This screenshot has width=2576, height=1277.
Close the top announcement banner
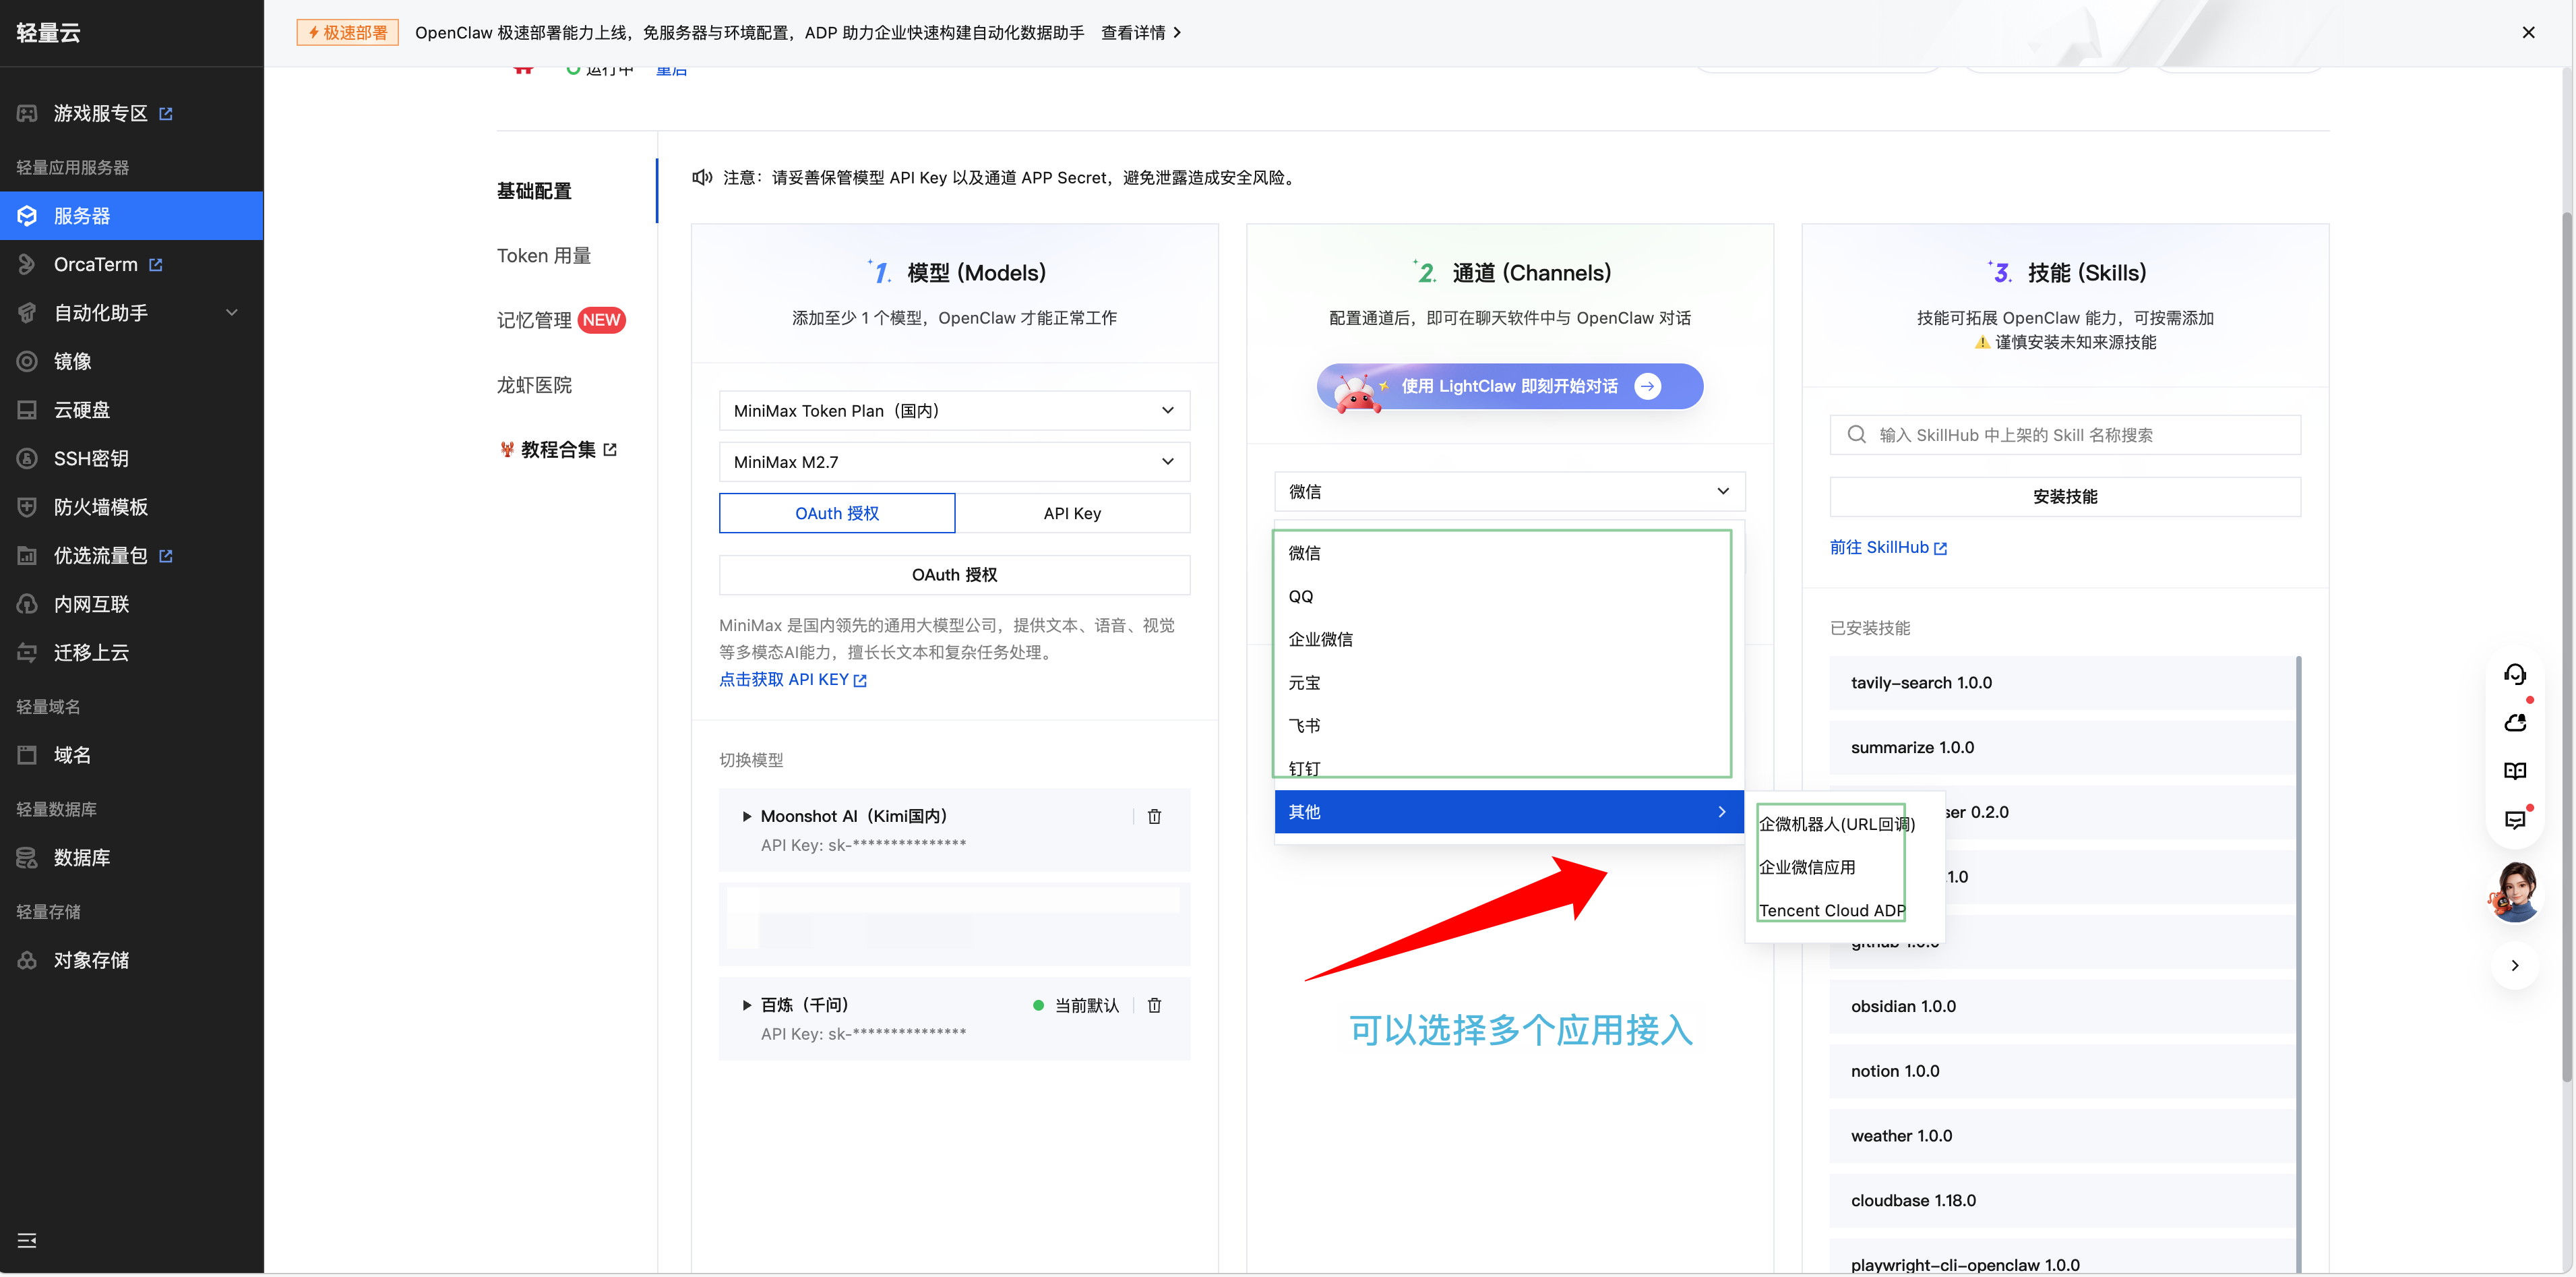(2528, 33)
